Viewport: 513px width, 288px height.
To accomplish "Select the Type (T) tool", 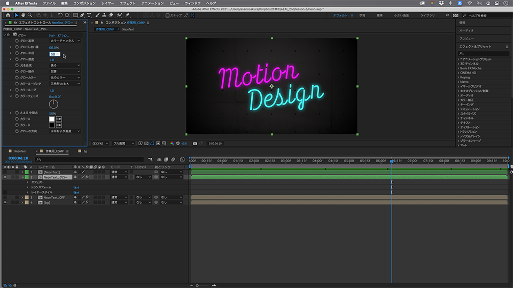I will tap(89, 15).
